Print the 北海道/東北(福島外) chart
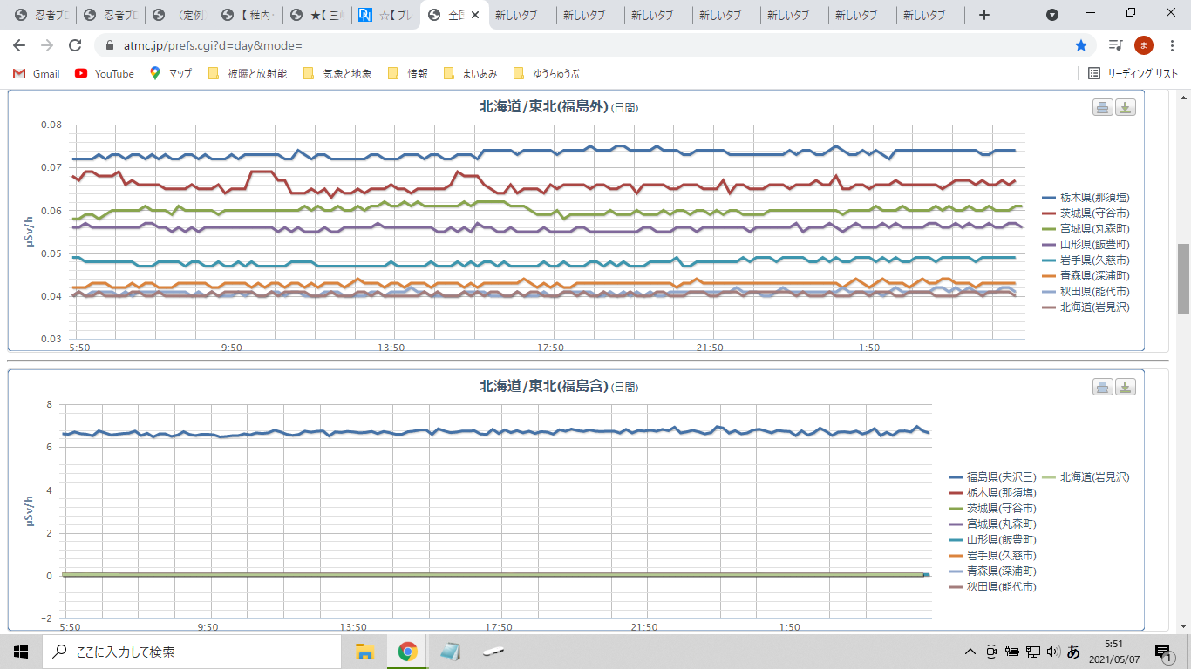1191x669 pixels. (x=1103, y=107)
